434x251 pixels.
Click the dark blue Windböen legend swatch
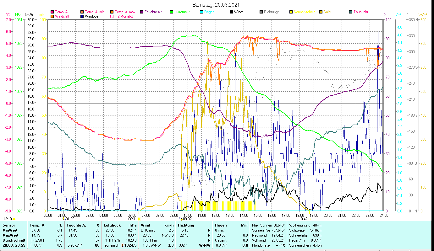click(82, 16)
